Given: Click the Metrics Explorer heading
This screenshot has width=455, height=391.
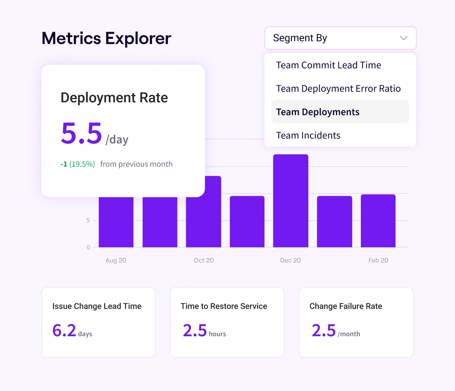Looking at the screenshot, I should click(x=106, y=38).
